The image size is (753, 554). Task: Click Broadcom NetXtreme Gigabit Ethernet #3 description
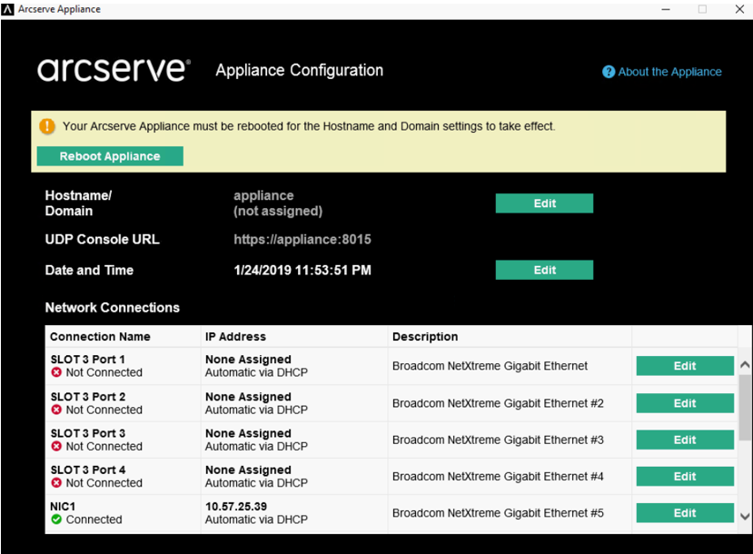coord(498,440)
